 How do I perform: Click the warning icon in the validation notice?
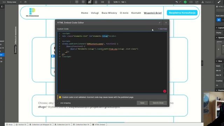point(60,97)
